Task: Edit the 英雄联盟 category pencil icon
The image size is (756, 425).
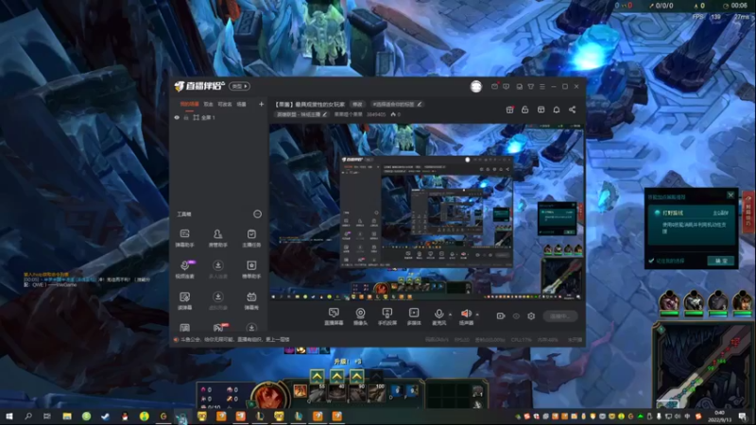Action: point(324,114)
